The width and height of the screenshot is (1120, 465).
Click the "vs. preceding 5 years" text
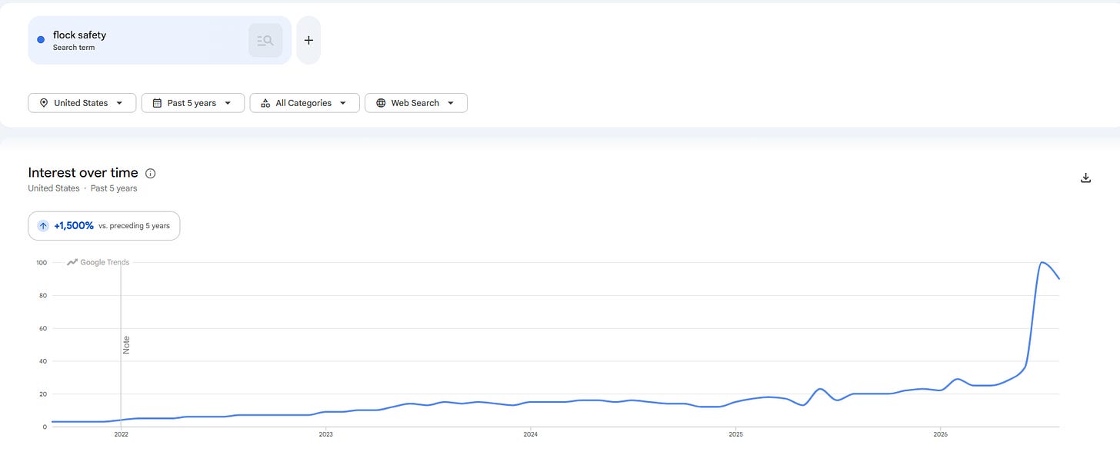135,226
